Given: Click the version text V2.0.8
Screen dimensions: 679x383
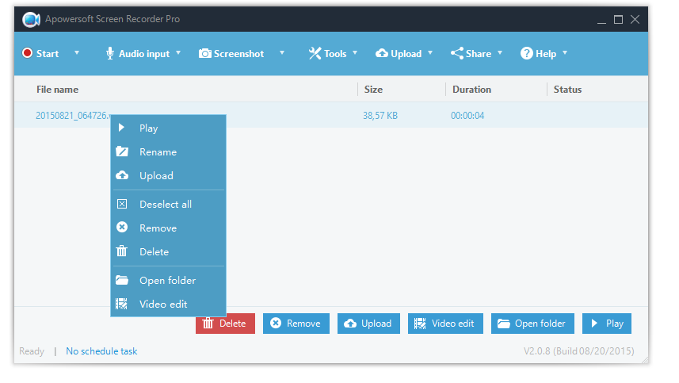Looking at the screenshot, I should pos(579,351).
